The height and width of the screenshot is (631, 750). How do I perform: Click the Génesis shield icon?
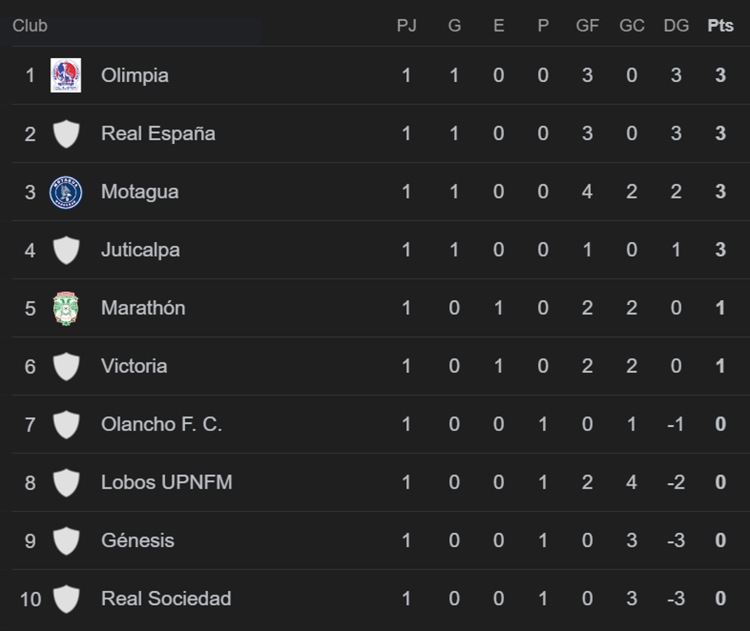[x=67, y=541]
